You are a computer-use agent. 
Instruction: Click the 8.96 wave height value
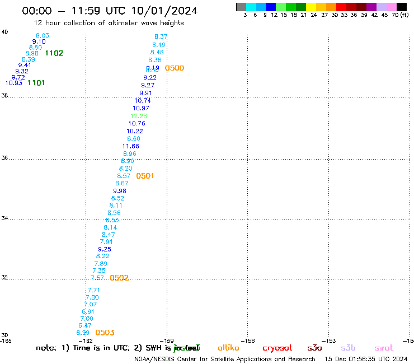coord(130,154)
